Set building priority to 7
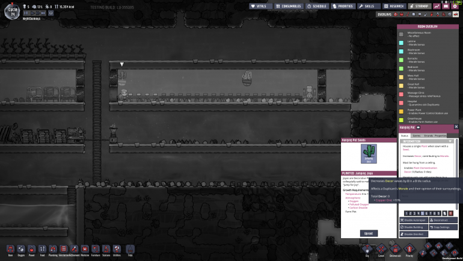 tap(431, 213)
